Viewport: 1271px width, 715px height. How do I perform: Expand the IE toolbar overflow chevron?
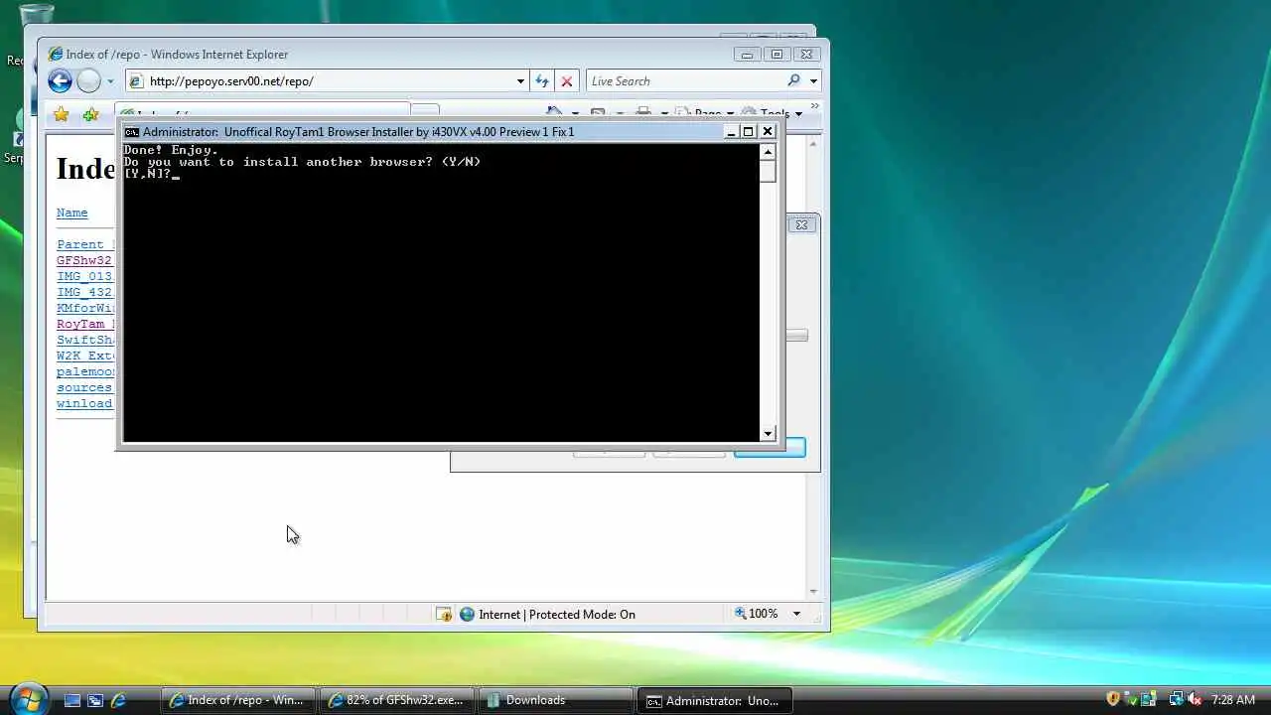(814, 106)
